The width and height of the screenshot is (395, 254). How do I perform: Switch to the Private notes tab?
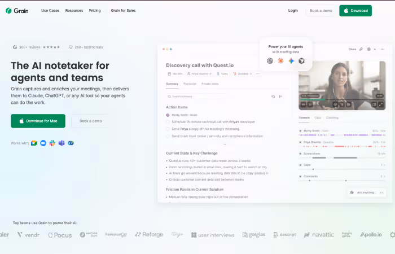(x=210, y=84)
